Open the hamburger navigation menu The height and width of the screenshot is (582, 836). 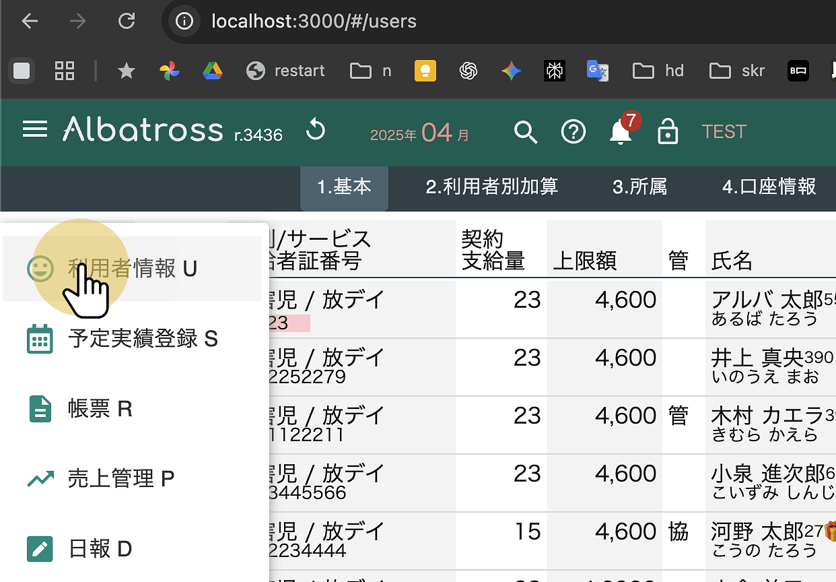tap(35, 130)
